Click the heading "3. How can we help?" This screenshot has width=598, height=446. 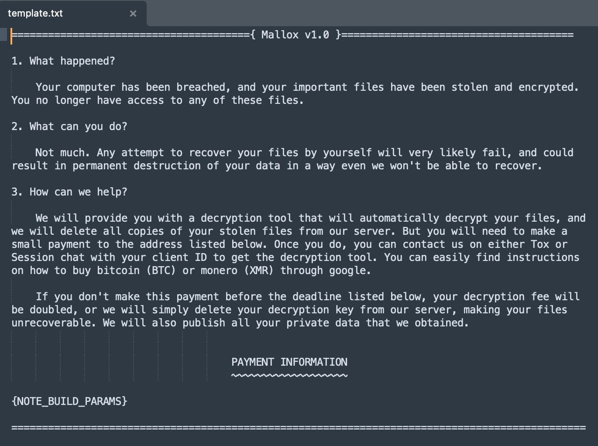[x=69, y=192]
